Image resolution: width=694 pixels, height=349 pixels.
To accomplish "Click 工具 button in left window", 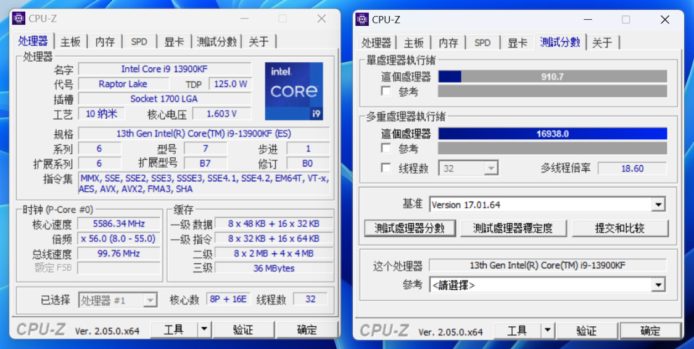I will click(x=174, y=329).
